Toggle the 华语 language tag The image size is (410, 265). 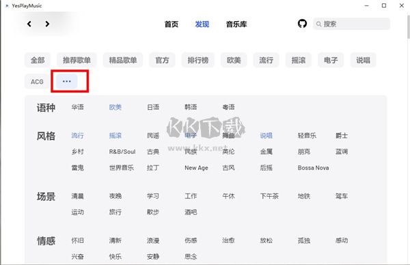(78, 107)
